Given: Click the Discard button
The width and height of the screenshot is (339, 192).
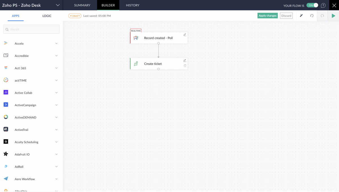Looking at the screenshot, I should point(286,16).
